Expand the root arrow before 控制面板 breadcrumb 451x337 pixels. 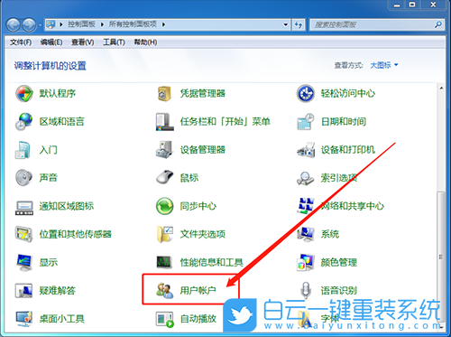pos(61,24)
